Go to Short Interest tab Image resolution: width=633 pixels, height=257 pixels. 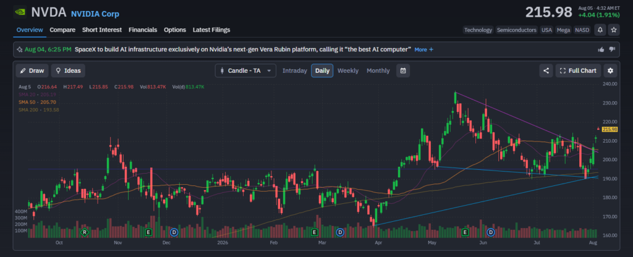tap(102, 30)
